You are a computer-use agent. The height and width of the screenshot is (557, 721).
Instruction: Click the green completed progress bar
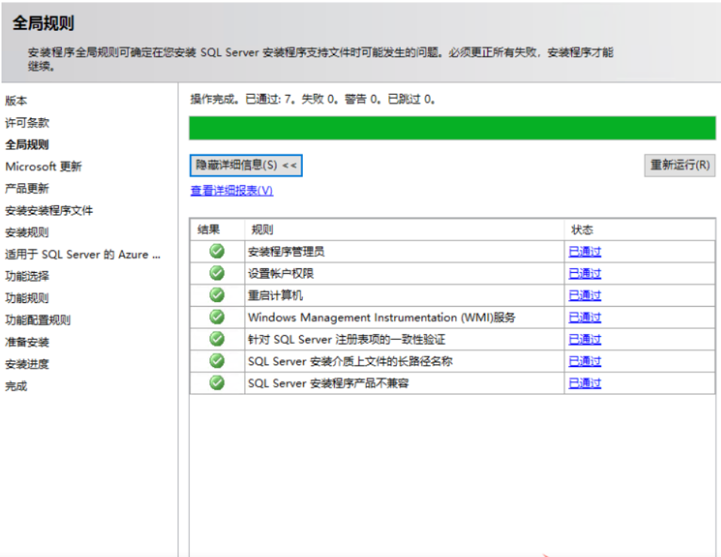[x=453, y=128]
